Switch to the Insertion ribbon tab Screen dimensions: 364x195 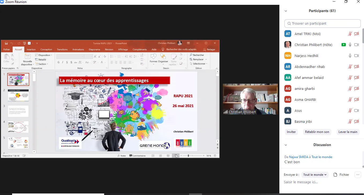(x=31, y=49)
